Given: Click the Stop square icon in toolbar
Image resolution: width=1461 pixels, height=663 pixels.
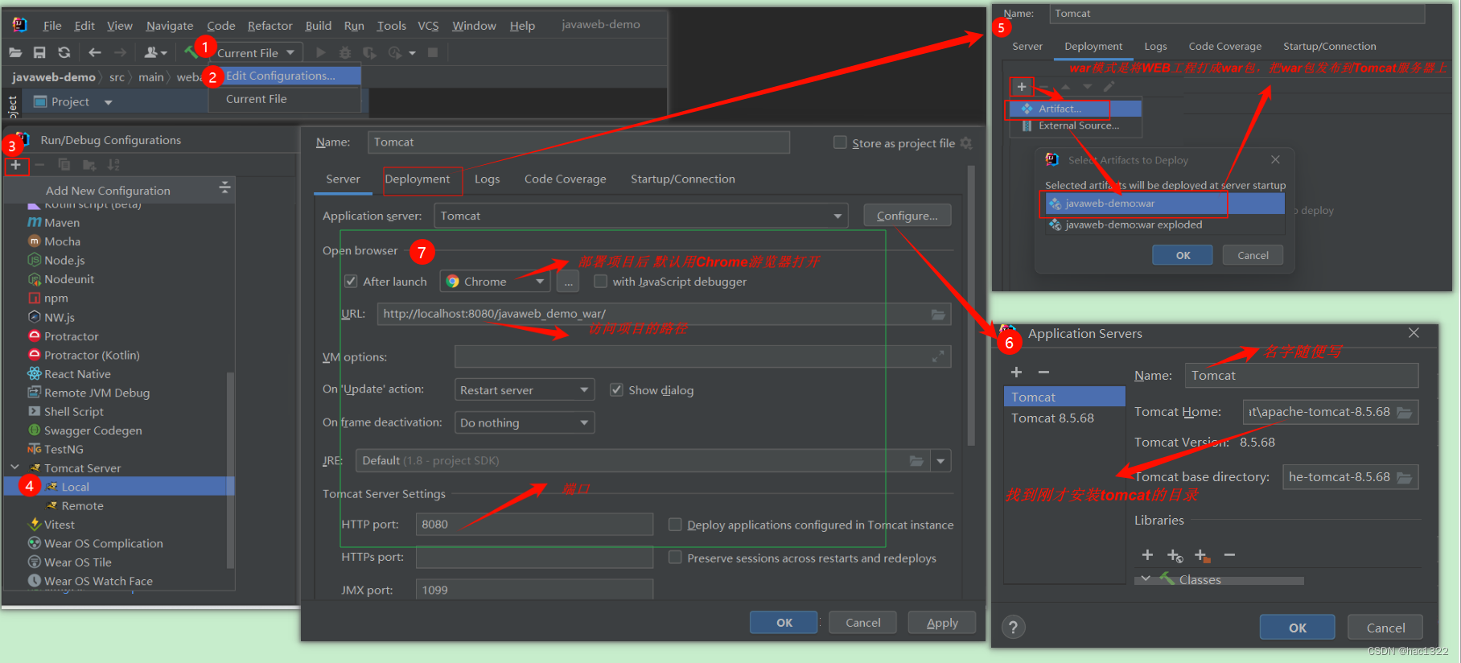Looking at the screenshot, I should coord(433,52).
